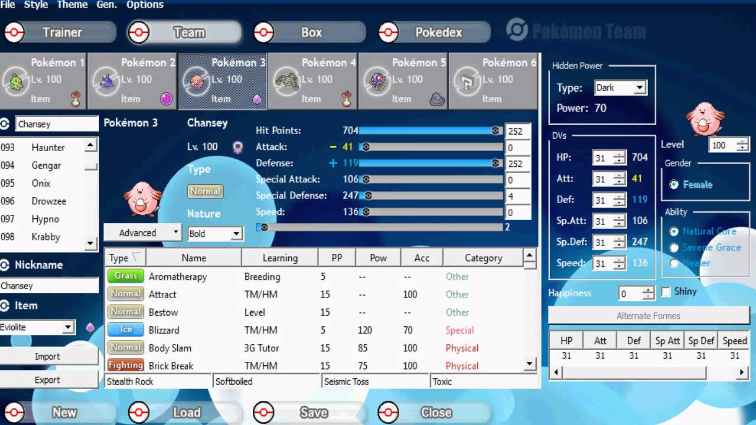Enable the Shiny checkbox
This screenshot has height=425, width=756.
(x=666, y=292)
